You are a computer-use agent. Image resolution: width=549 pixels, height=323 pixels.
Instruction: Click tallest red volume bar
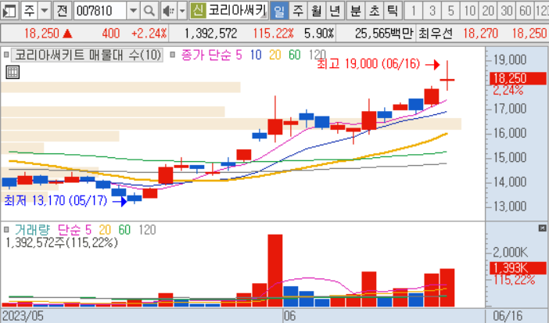275,271
